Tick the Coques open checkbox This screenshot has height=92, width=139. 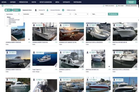click(x=8, y=18)
